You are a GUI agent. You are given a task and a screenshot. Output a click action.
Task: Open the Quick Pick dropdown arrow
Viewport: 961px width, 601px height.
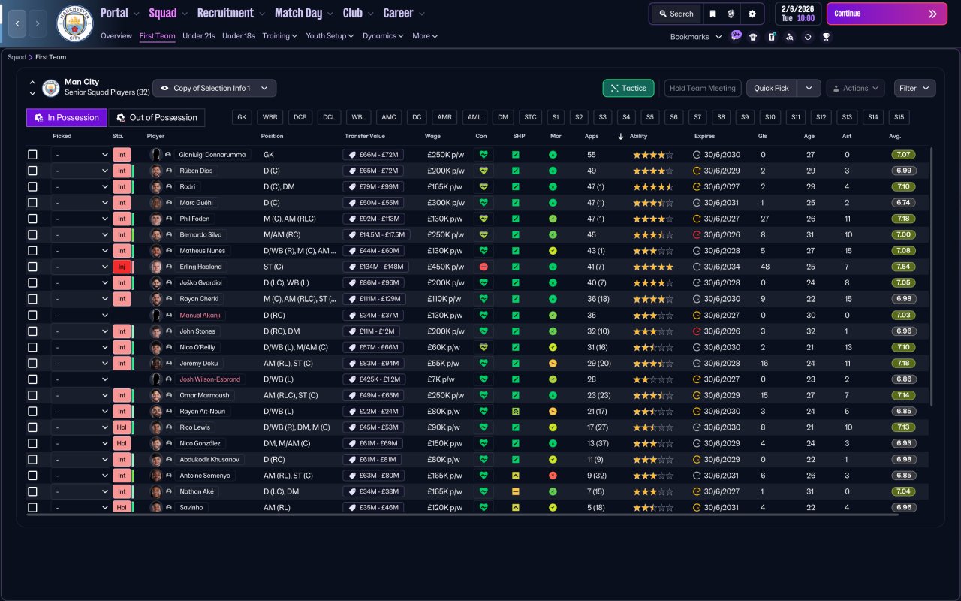[809, 88]
